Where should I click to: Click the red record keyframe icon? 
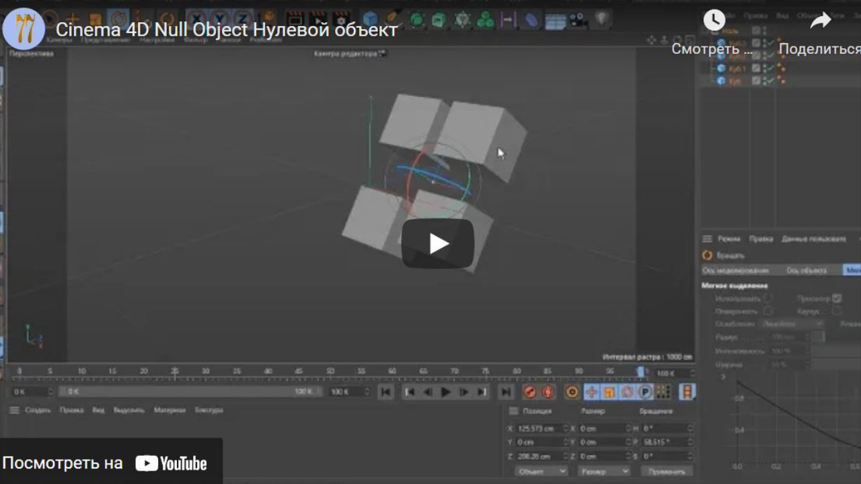[530, 392]
